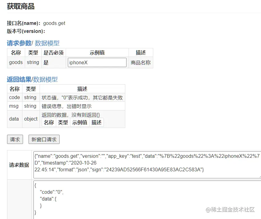Focus the iphoneX example value input

(x=97, y=62)
